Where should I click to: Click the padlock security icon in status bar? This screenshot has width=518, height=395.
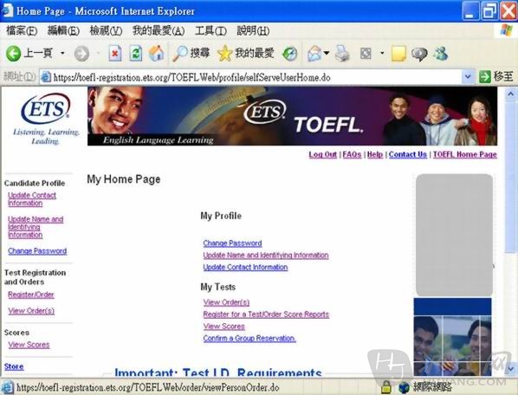point(385,386)
